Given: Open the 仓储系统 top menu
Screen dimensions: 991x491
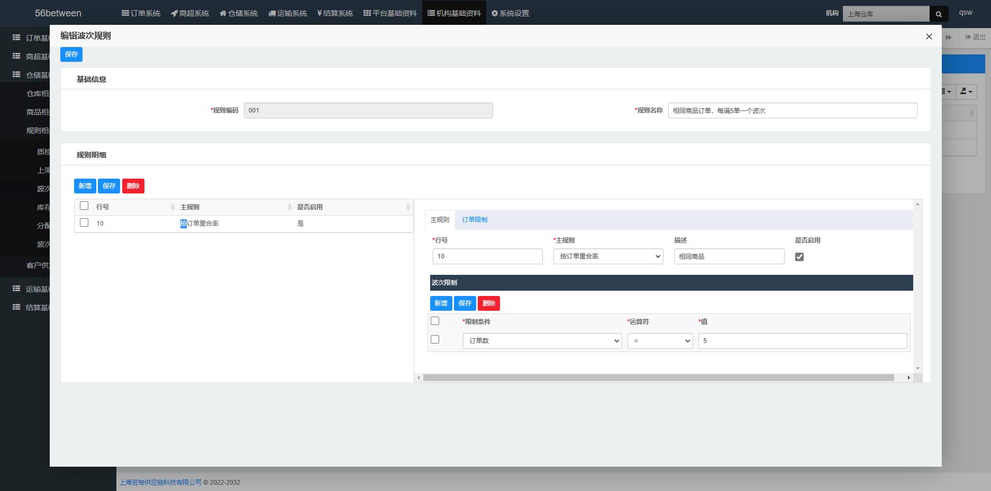Looking at the screenshot, I should click(x=239, y=13).
